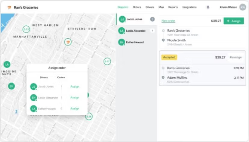Click the 2:09 PM pickup time
Image resolution: width=249 pixels, height=142 pixels.
point(238,68)
